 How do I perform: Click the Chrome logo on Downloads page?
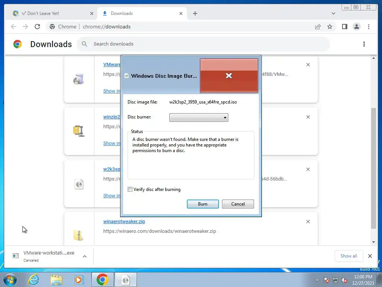18,44
